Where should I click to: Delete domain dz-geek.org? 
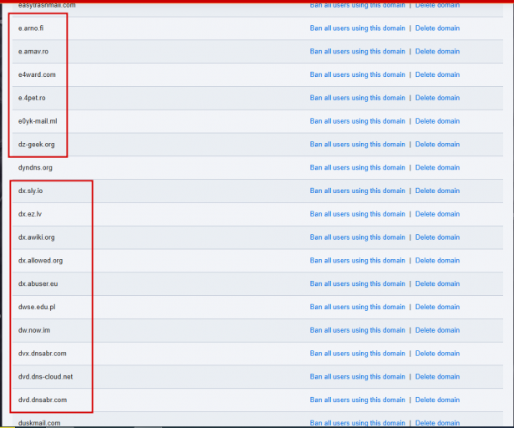coord(437,145)
